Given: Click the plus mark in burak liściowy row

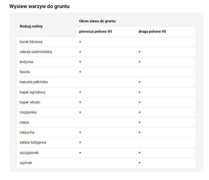Looking at the screenshot, I should (80, 42).
